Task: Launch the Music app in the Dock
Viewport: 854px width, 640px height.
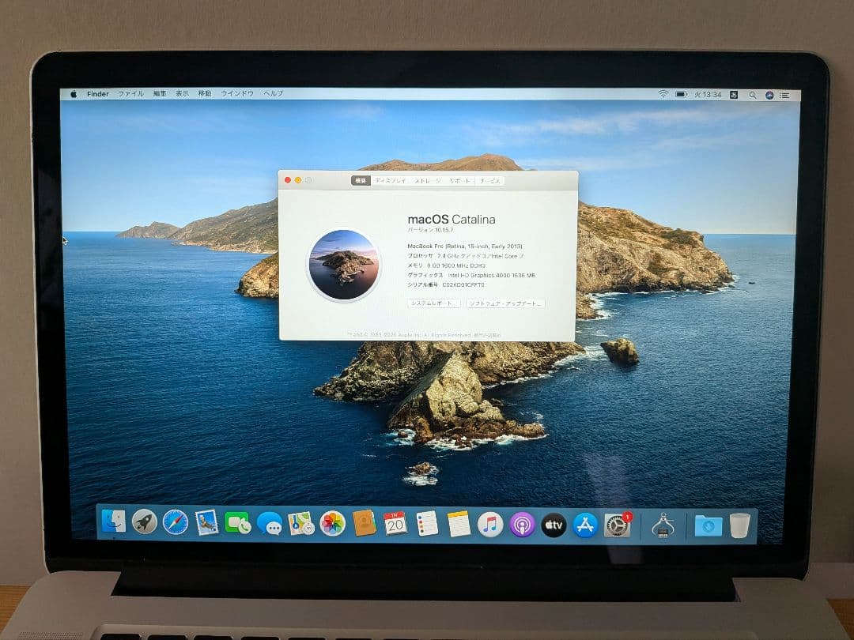Action: click(x=490, y=524)
